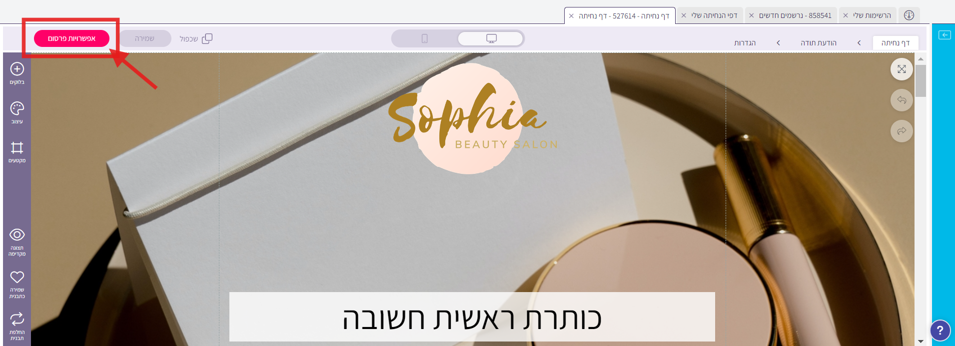Save as template via heart icon
This screenshot has height=346, width=955.
[17, 285]
